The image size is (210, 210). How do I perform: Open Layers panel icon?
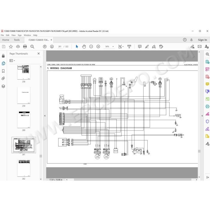3,86
